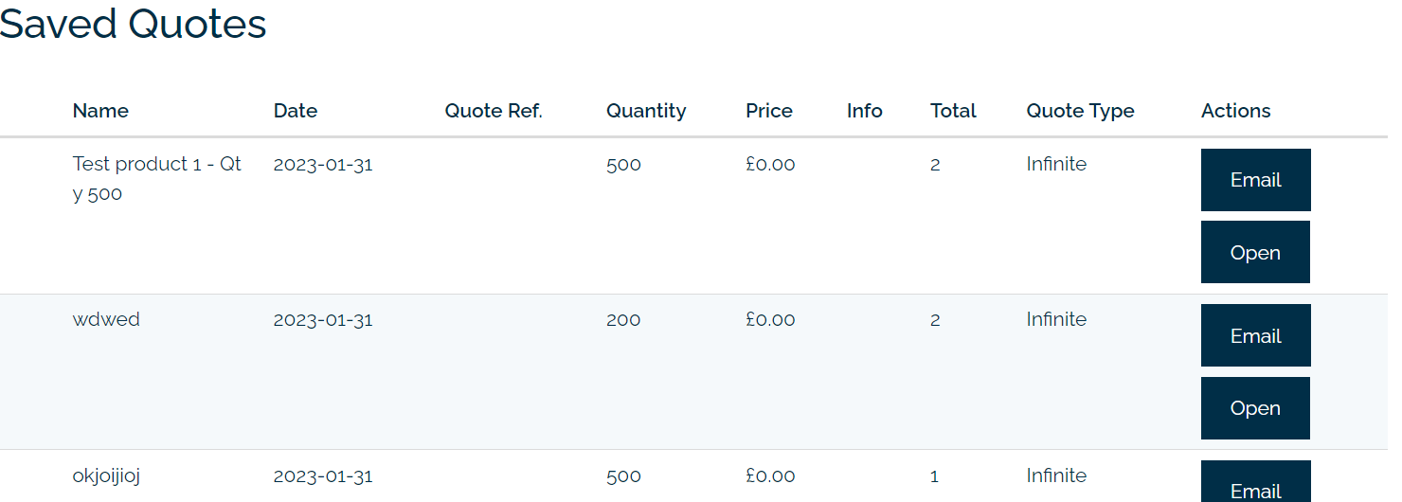Select the Quote Type column header
Screen dimensions: 1402x502
pos(1080,111)
